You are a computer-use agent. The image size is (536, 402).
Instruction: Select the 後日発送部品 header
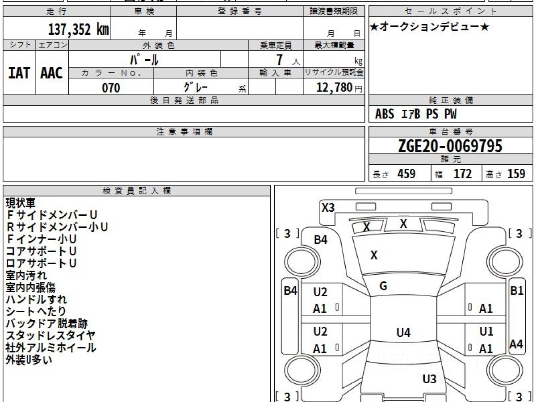coord(184,100)
